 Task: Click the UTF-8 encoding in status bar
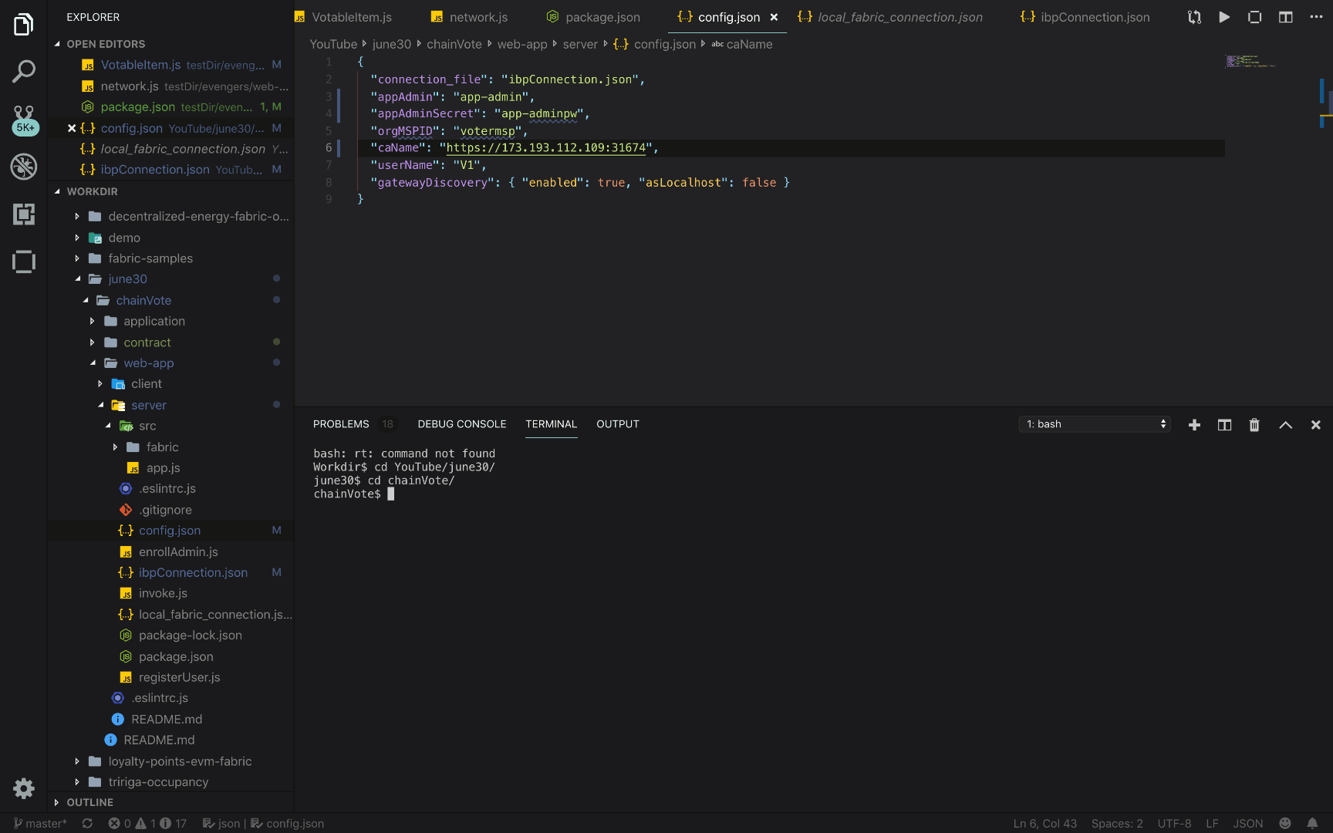click(1174, 824)
